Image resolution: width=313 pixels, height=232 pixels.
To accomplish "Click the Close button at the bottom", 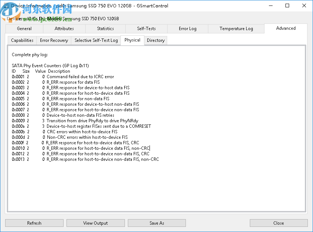I will coord(278,223).
